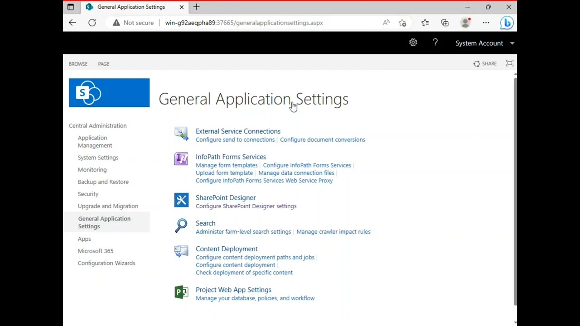Open a new browser tab

click(x=196, y=7)
